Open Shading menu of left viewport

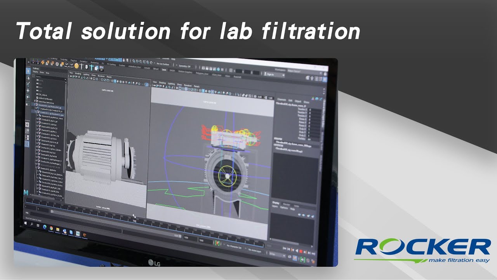78,73
